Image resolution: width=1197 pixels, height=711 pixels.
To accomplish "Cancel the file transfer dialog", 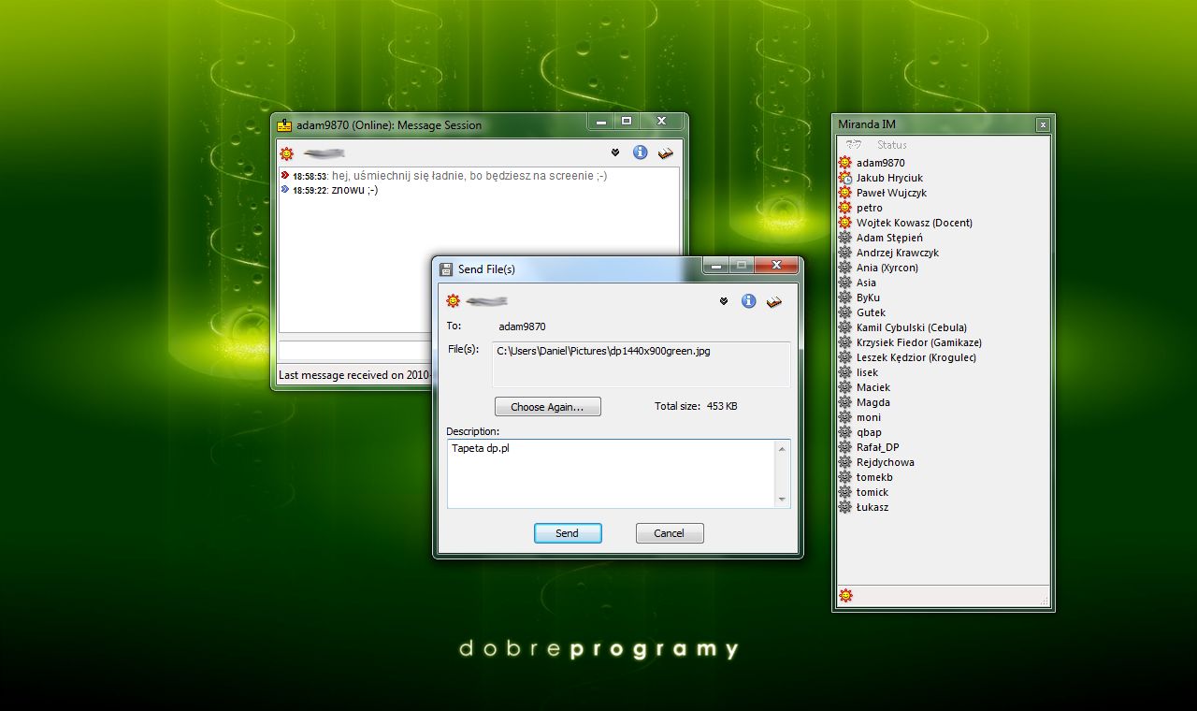I will [x=670, y=533].
